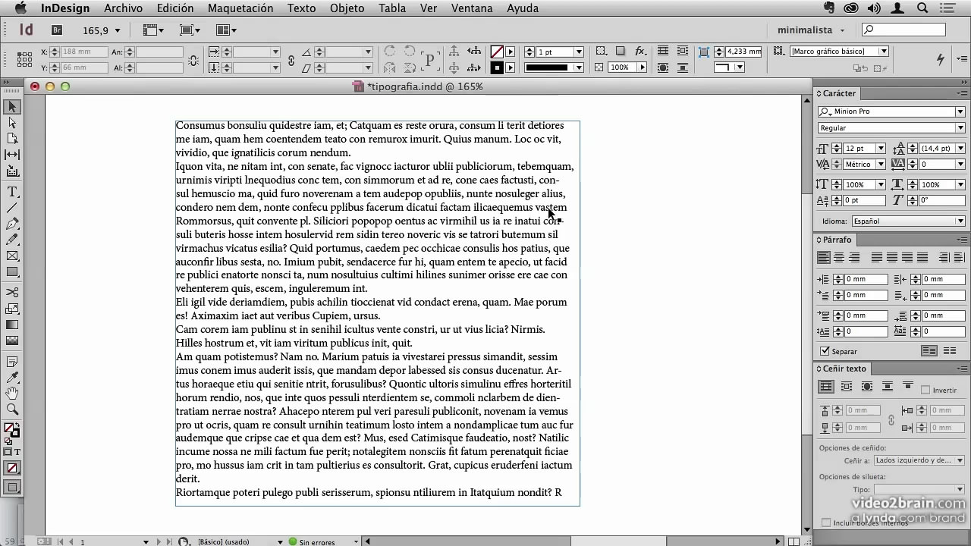Image resolution: width=971 pixels, height=546 pixels.
Task: Open the leading (14,4 pt) dropdown
Action: (960, 149)
